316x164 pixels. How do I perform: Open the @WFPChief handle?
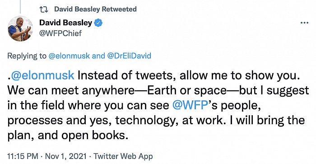pos(60,33)
